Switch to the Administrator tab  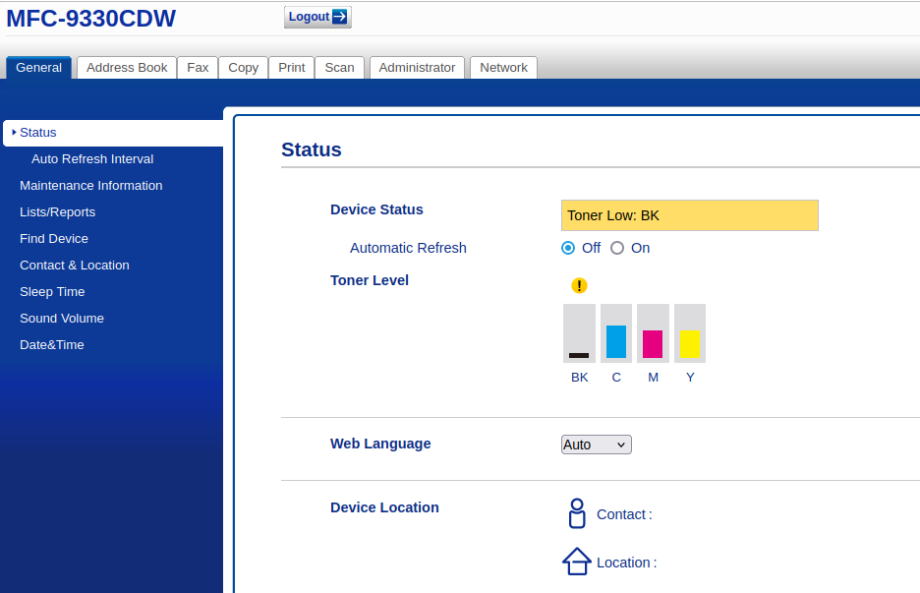point(417,68)
